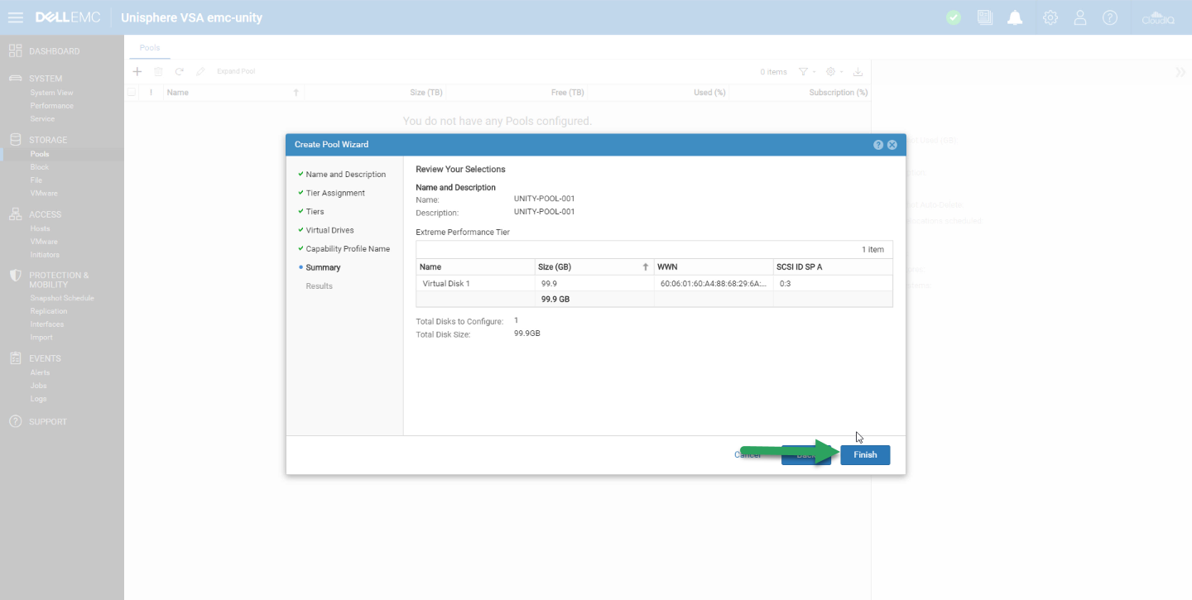Open Alerts under Events
This screenshot has width=1192, height=600.
(40, 372)
